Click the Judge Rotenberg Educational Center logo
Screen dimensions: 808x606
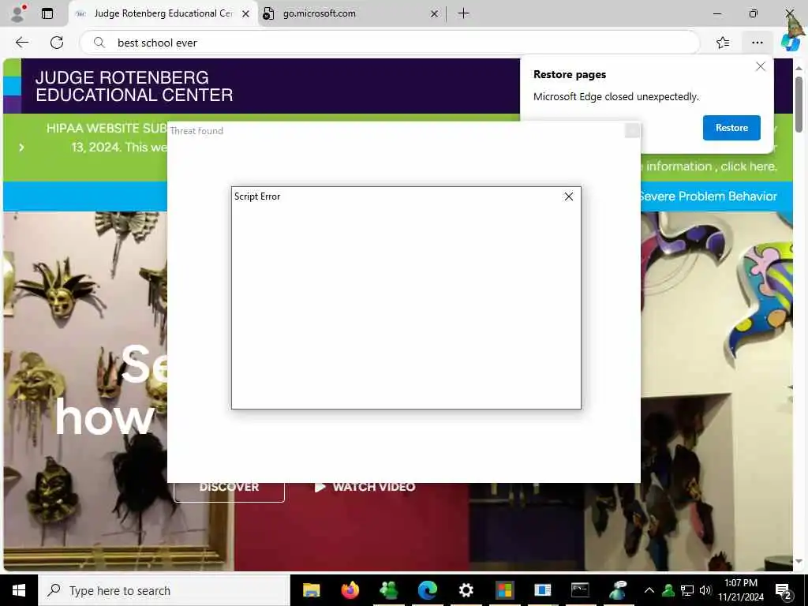134,86
